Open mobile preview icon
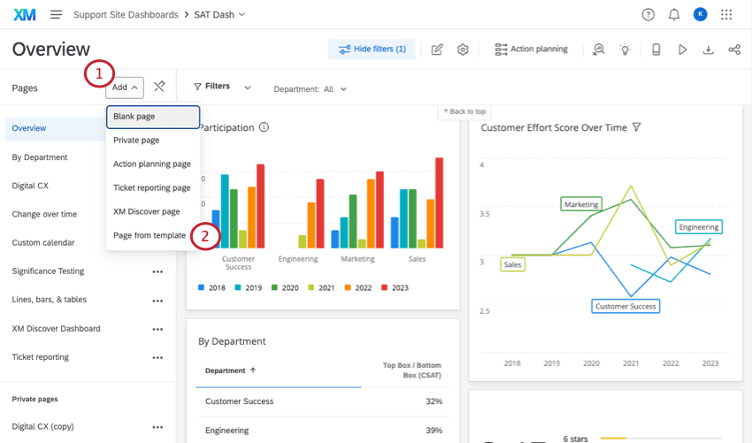 point(656,50)
